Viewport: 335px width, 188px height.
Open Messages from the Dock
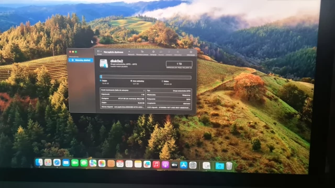point(84,163)
